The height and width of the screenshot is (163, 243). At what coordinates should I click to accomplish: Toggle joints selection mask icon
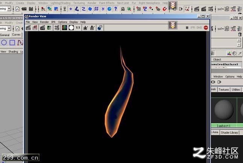click(x=77, y=9)
